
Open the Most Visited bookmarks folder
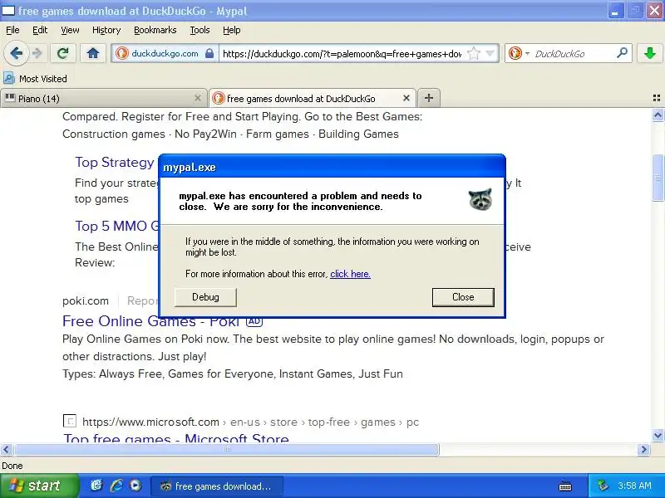point(35,78)
